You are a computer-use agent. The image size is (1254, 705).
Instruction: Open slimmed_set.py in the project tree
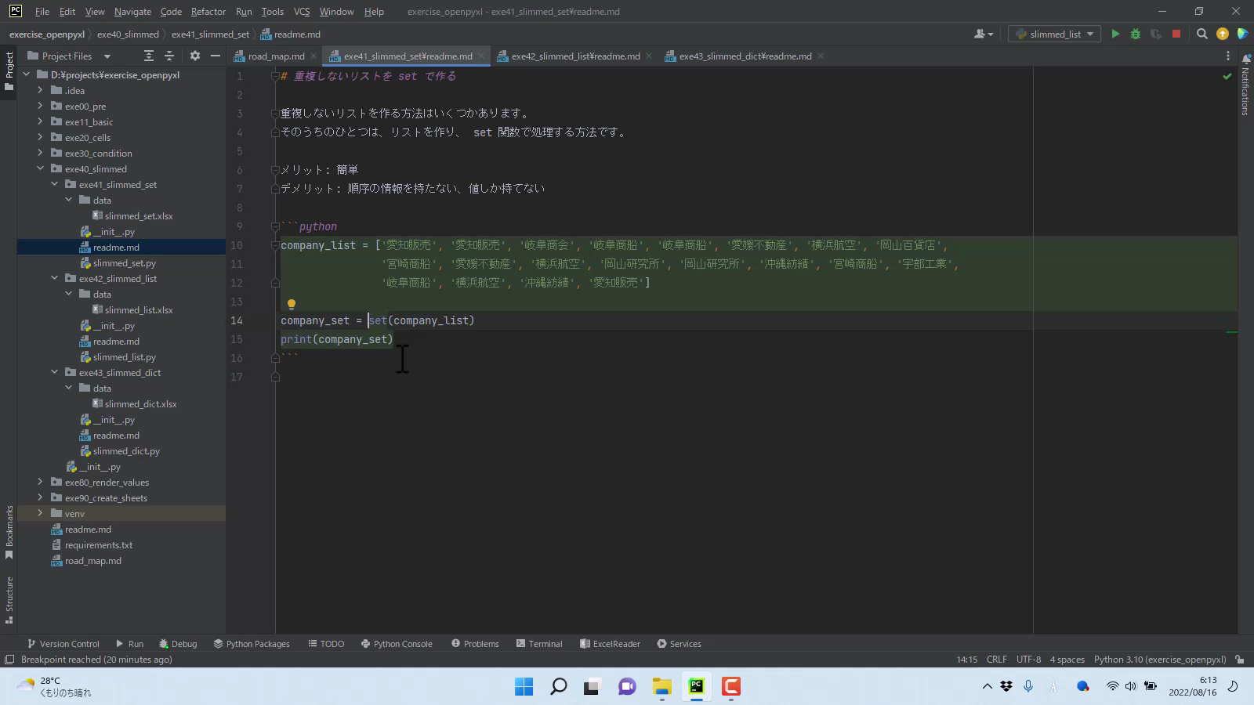pos(124,263)
